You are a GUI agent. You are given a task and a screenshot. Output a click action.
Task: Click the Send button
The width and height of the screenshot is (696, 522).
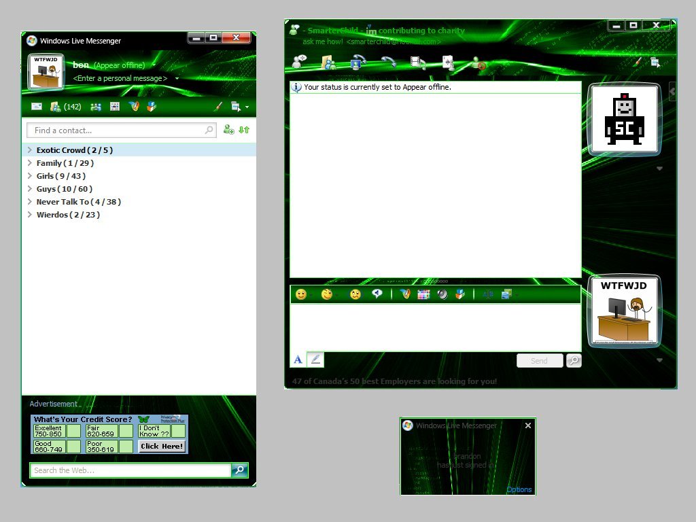[x=540, y=361]
